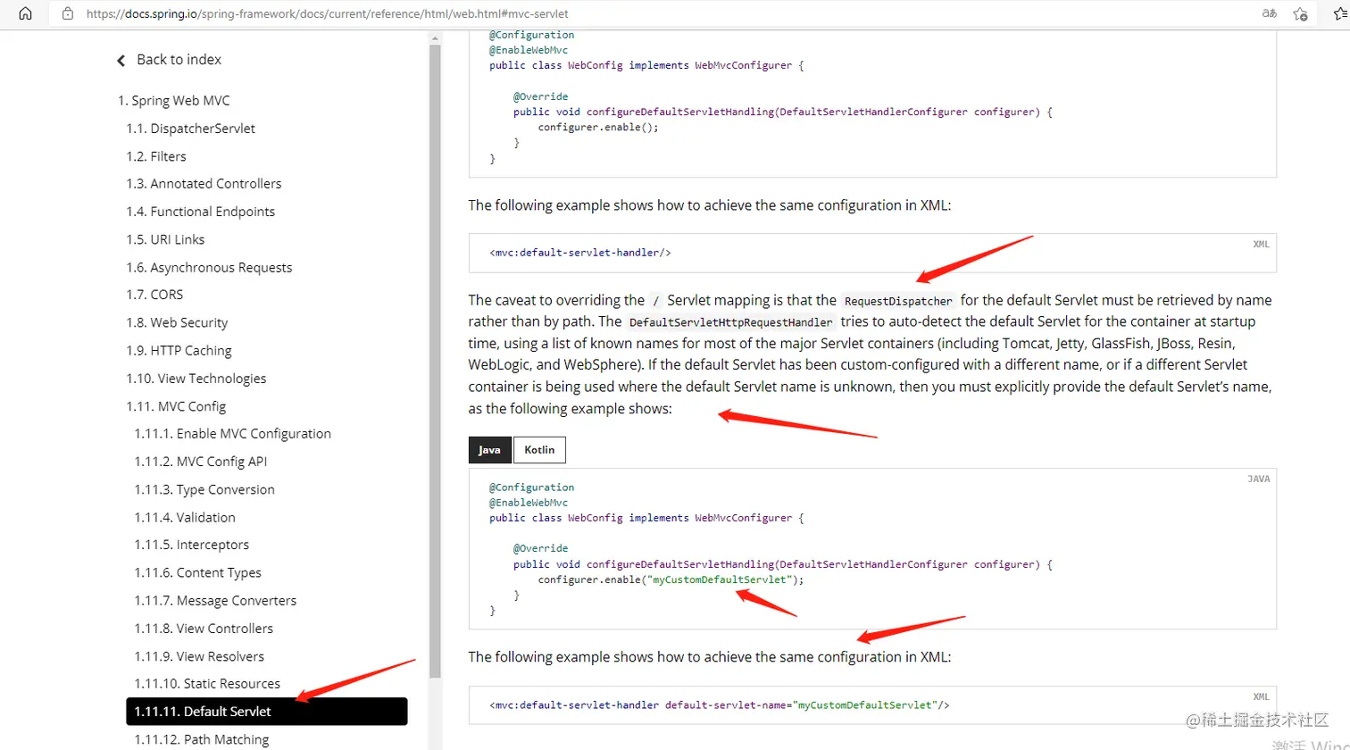The width and height of the screenshot is (1350, 750).
Task: Select 1.11.7. Message Converters entry
Action: click(x=215, y=601)
